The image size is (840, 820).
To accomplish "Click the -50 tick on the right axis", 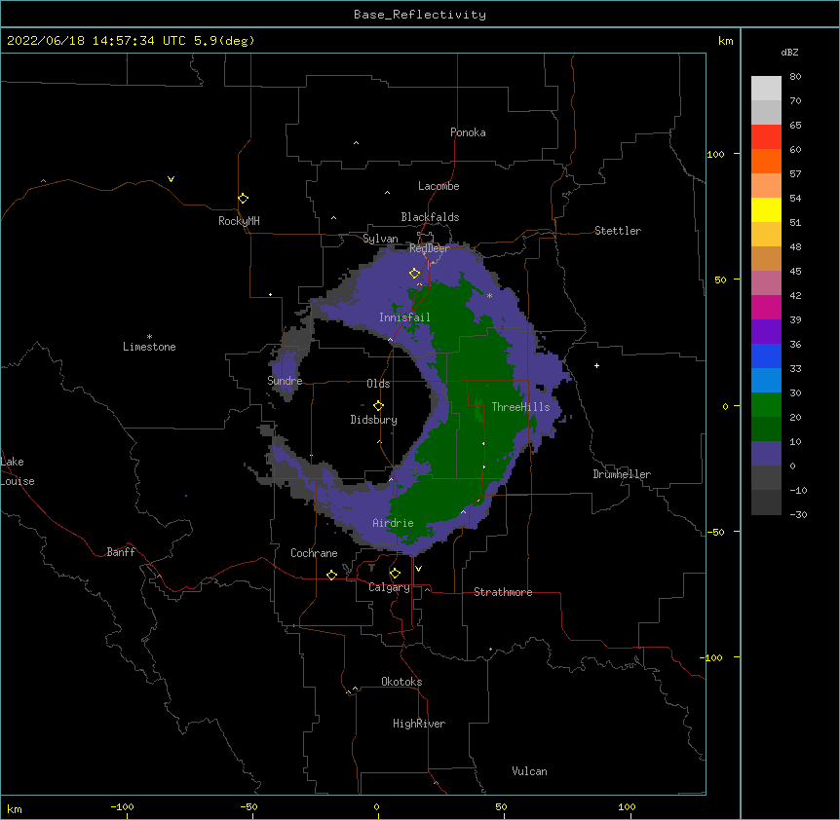I will click(x=715, y=532).
